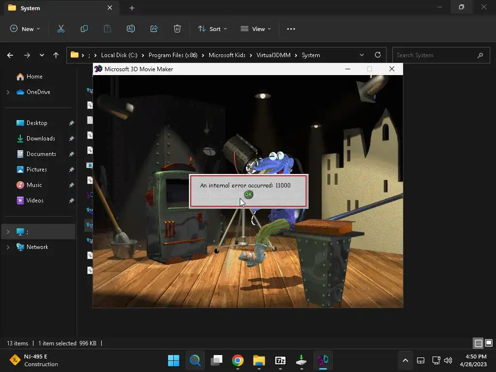Click the Cut scissors icon in toolbar
Screen dimensions: 496x372
pyautogui.click(x=61, y=29)
